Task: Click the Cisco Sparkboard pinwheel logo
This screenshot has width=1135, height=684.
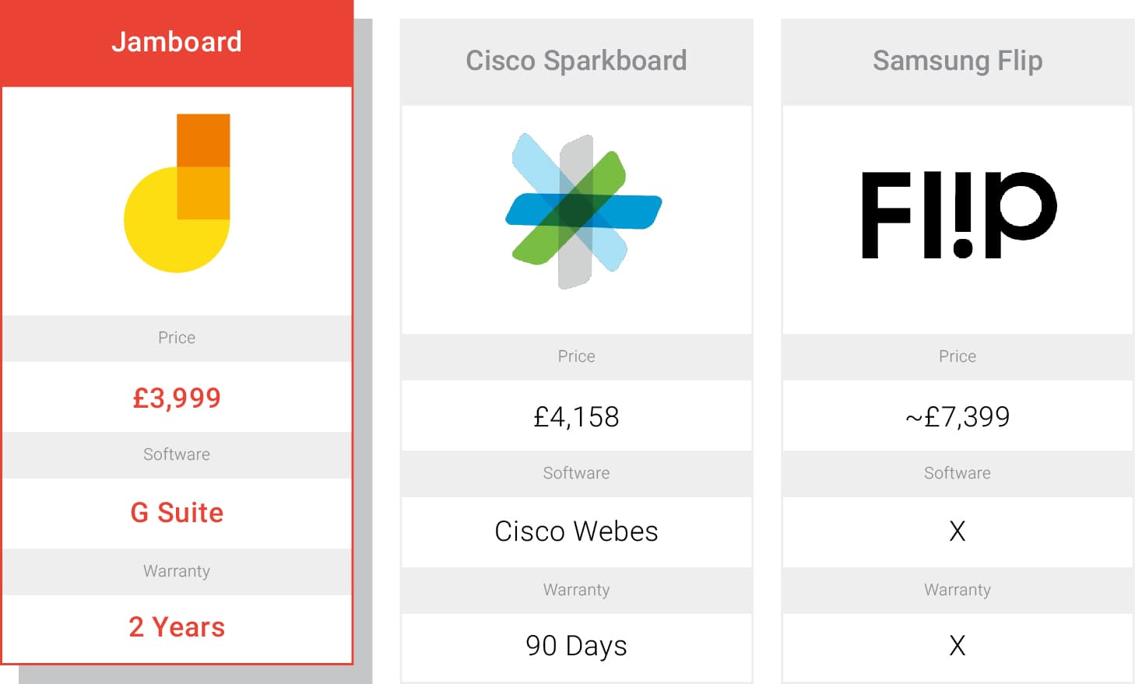Action: pyautogui.click(x=583, y=211)
